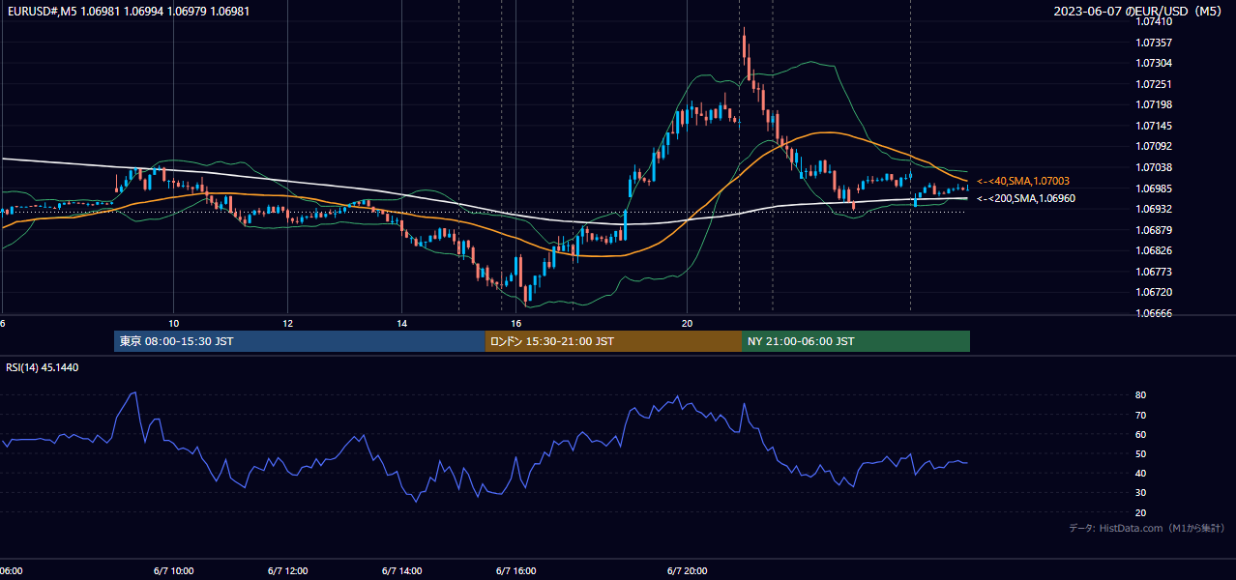Click price axis label 1.07092
Screen dimensions: 1236x580
coord(1155,146)
